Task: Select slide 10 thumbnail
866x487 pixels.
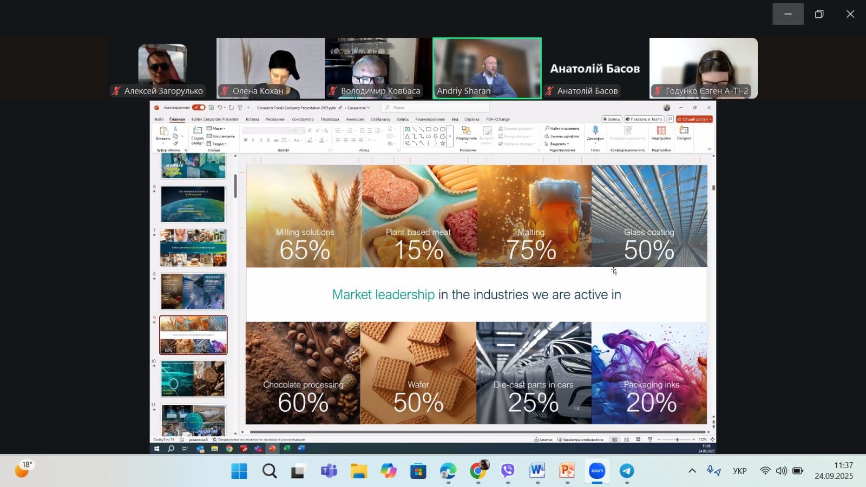Action: click(x=193, y=379)
